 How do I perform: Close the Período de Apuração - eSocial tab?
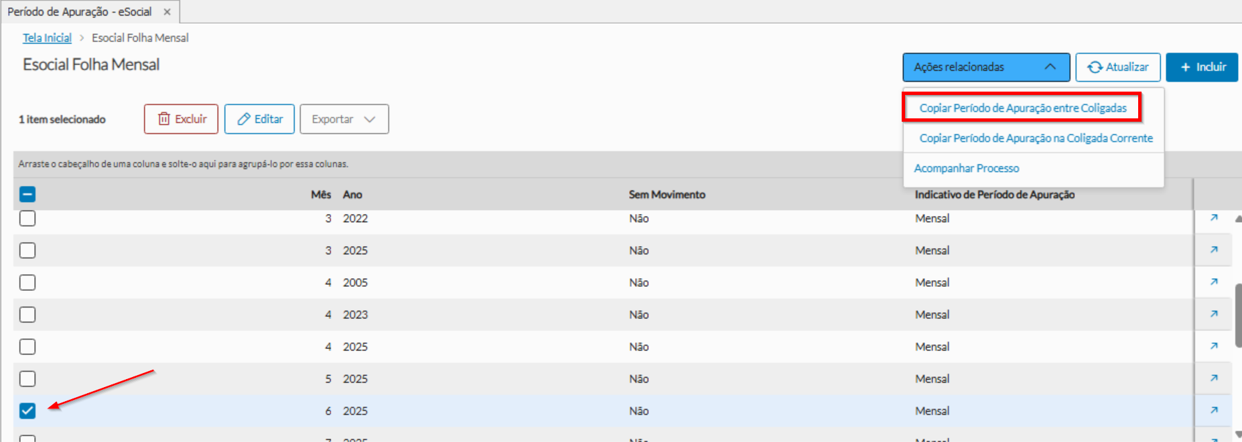(x=167, y=12)
